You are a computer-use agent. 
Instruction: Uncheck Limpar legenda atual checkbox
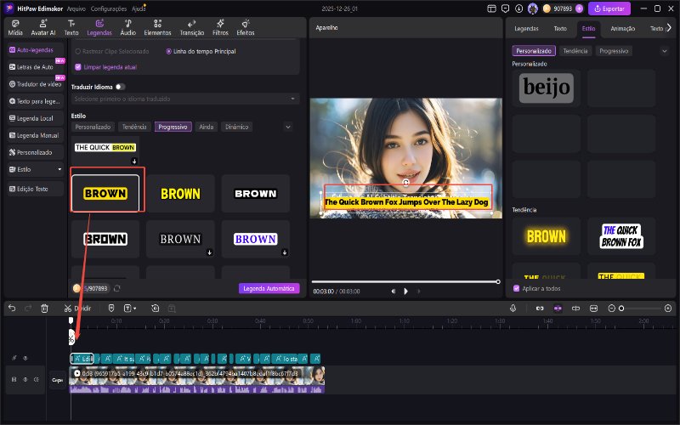[78, 66]
